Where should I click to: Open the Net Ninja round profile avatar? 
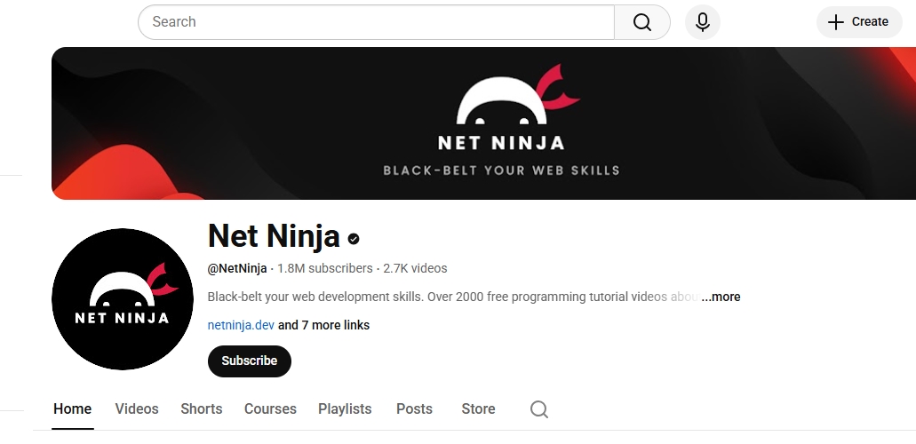[x=123, y=299]
